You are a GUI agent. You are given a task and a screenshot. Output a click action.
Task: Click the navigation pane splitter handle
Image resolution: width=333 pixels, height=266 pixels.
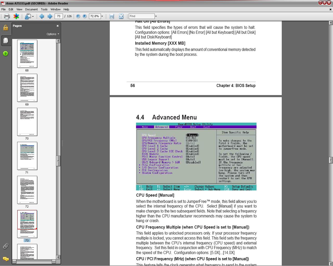coord(62,143)
